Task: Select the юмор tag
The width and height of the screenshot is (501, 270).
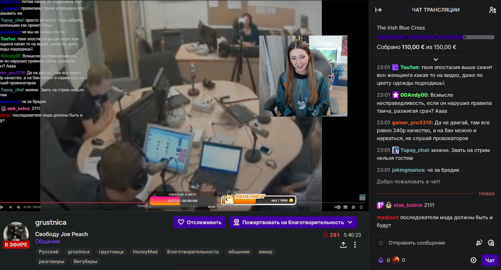Action: point(266,252)
